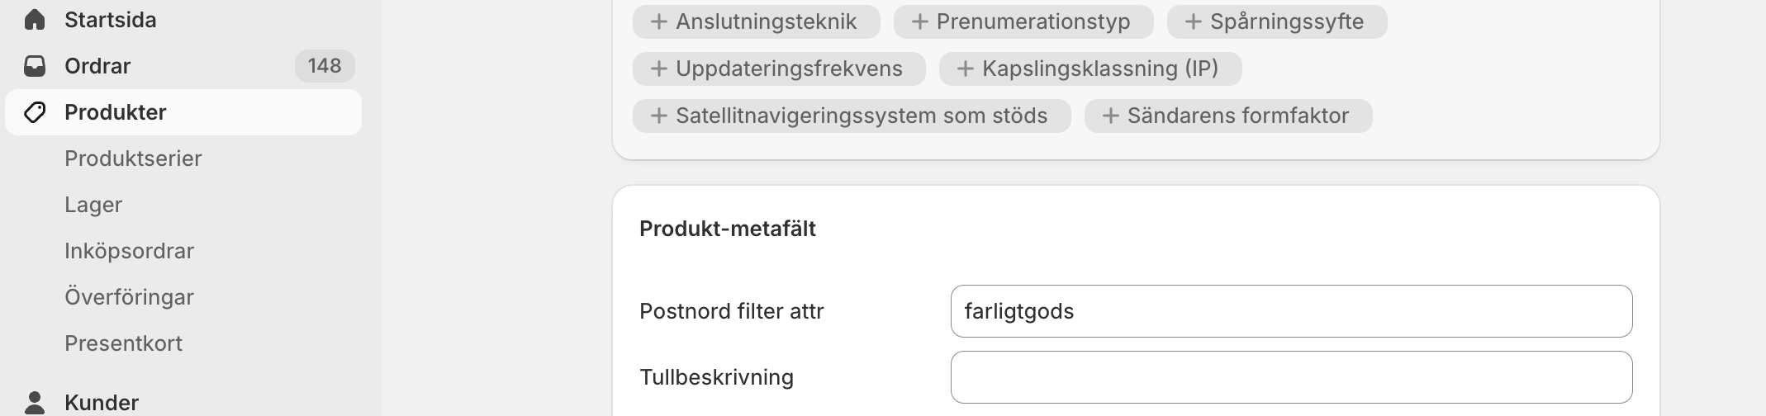Image resolution: width=1766 pixels, height=416 pixels.
Task: Focus the Tullbeskrivning input field
Action: [x=1291, y=377]
